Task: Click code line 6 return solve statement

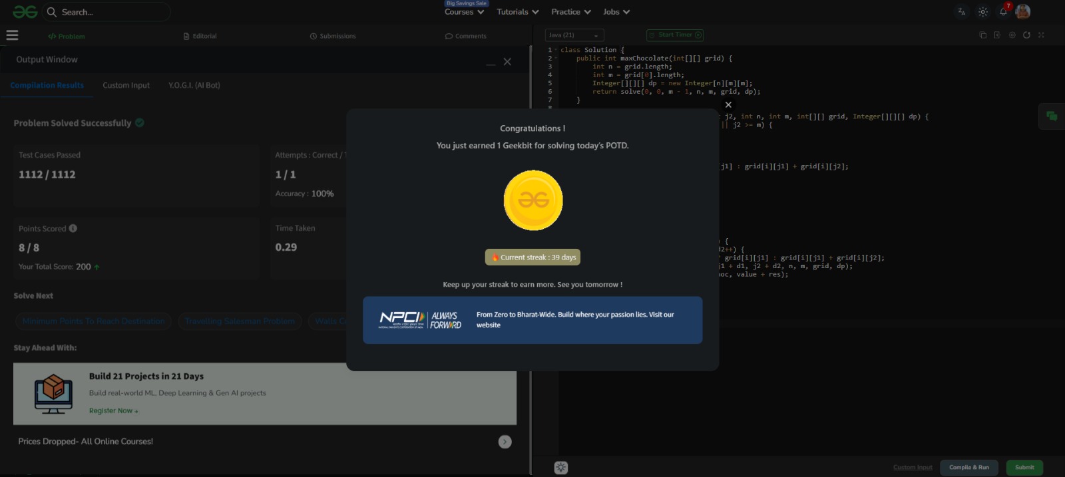Action: tap(676, 92)
